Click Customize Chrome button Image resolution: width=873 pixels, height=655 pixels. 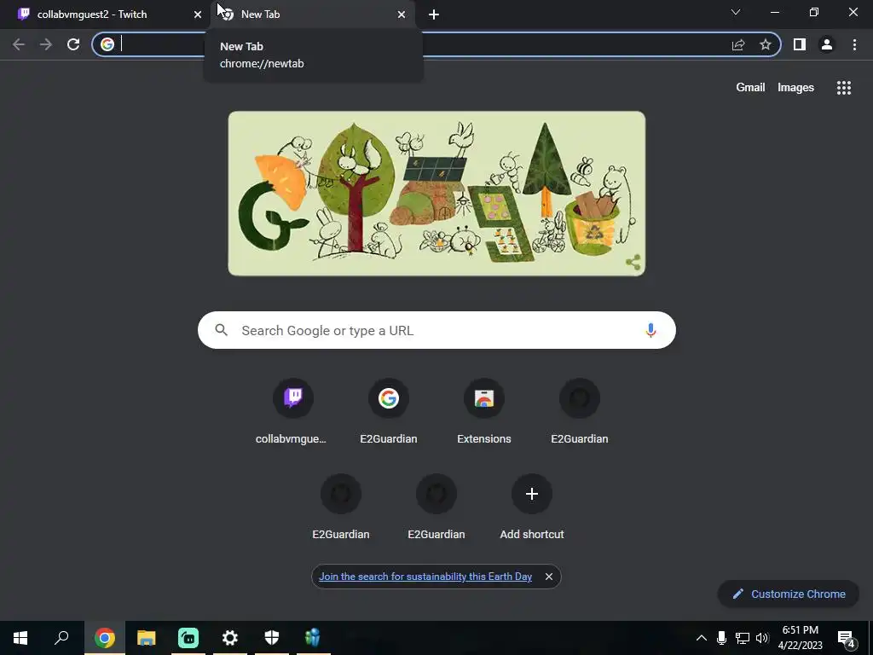click(789, 594)
